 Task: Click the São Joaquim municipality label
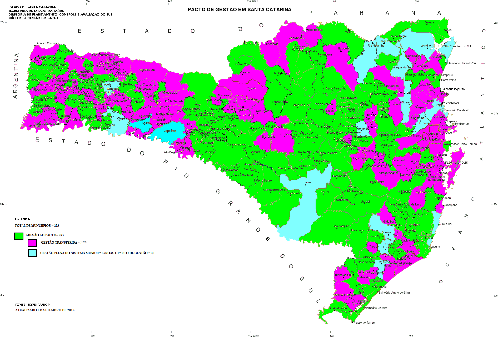click(341, 226)
